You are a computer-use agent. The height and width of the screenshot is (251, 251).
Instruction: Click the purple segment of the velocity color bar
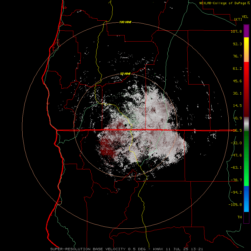pyautogui.click(x=246, y=31)
